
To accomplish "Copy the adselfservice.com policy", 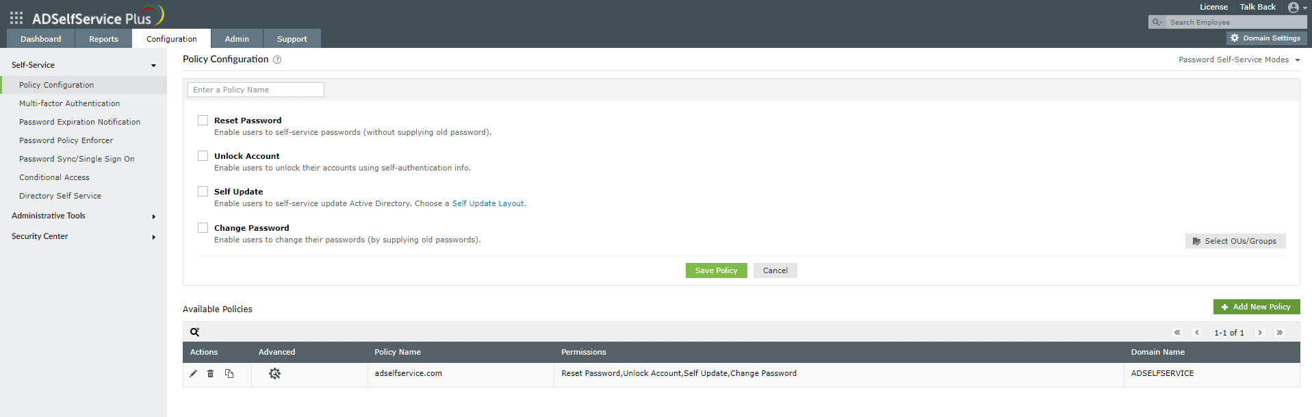I will pyautogui.click(x=229, y=374).
